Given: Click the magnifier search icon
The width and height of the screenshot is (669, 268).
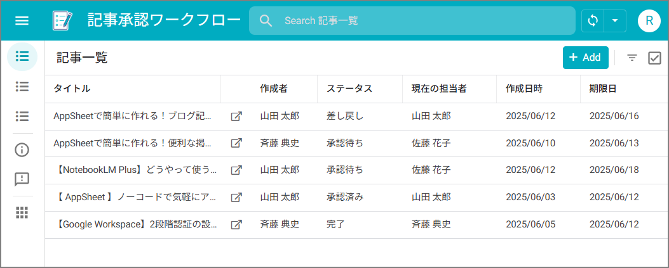Looking at the screenshot, I should tap(266, 20).
